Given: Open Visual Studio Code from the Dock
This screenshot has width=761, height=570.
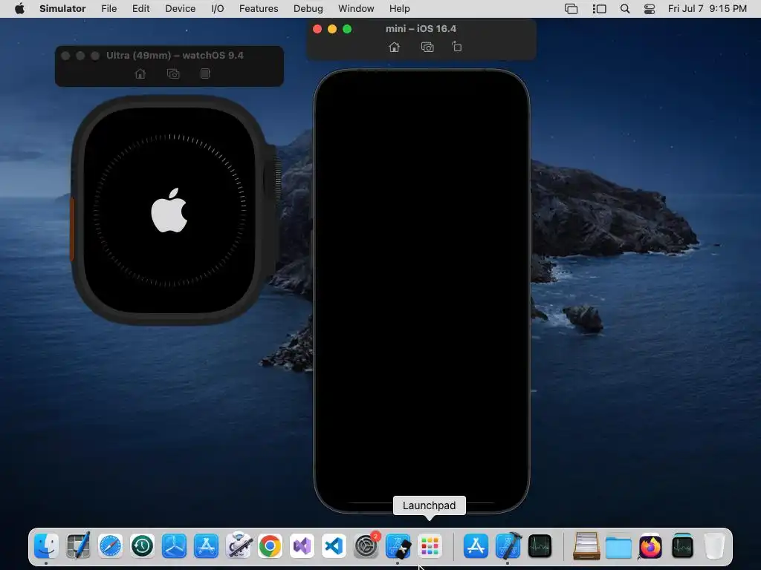Looking at the screenshot, I should coord(334,546).
